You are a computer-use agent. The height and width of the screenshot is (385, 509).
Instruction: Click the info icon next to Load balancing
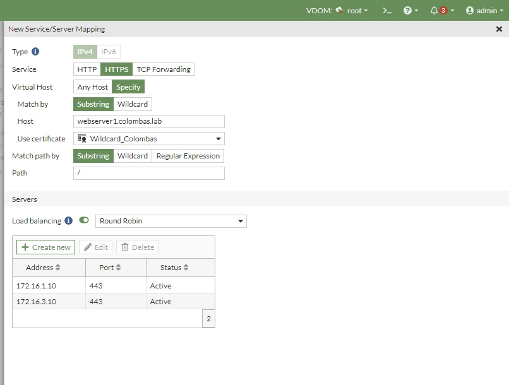pyautogui.click(x=68, y=220)
